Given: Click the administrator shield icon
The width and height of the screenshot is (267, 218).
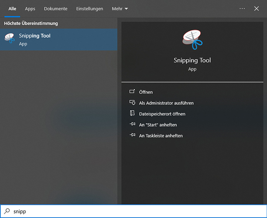Looking at the screenshot, I should tap(132, 102).
